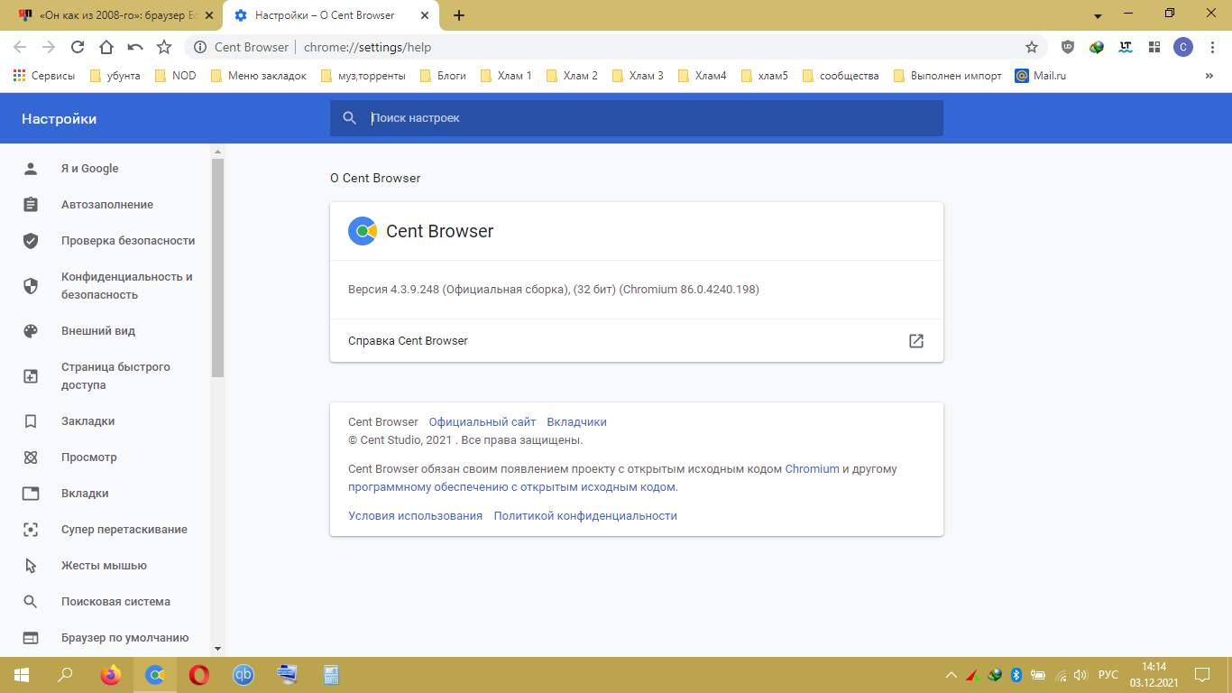
Task: Open the Windows Start menu
Action: point(22,675)
